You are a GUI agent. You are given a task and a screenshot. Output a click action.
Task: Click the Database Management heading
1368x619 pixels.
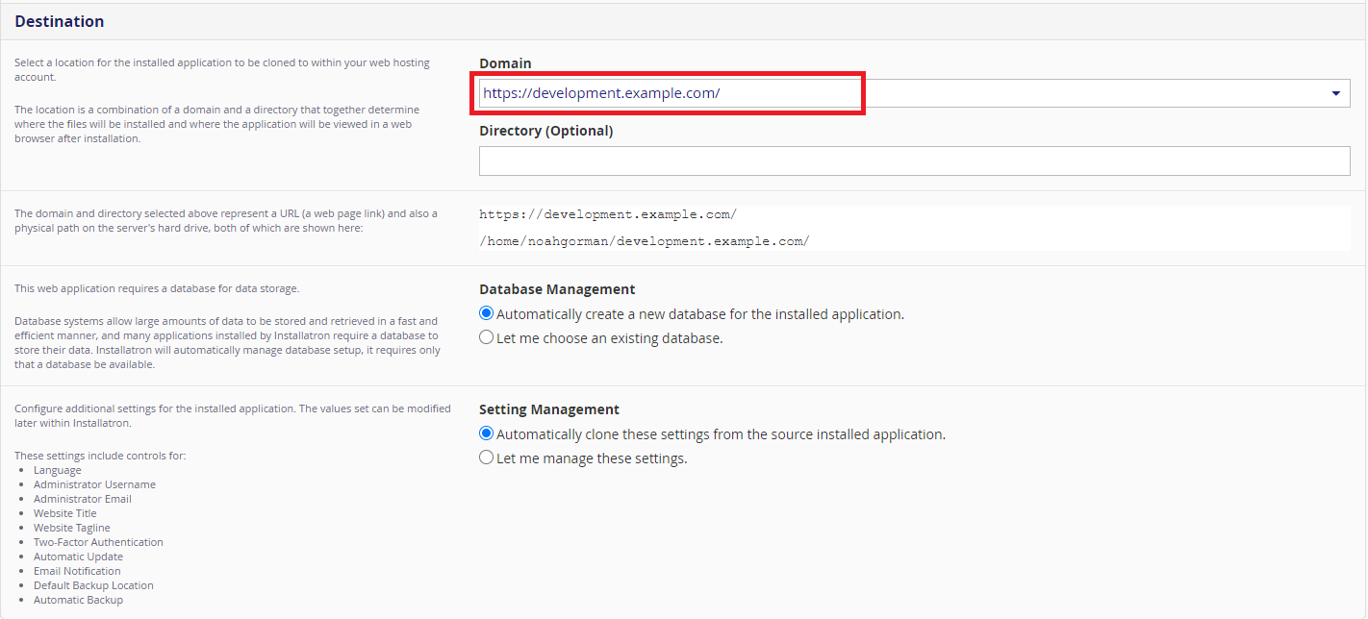click(557, 289)
